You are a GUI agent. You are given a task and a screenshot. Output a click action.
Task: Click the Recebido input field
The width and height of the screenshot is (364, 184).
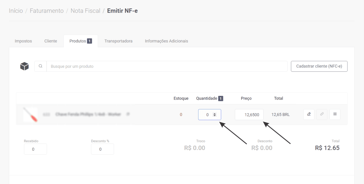pyautogui.click(x=35, y=149)
